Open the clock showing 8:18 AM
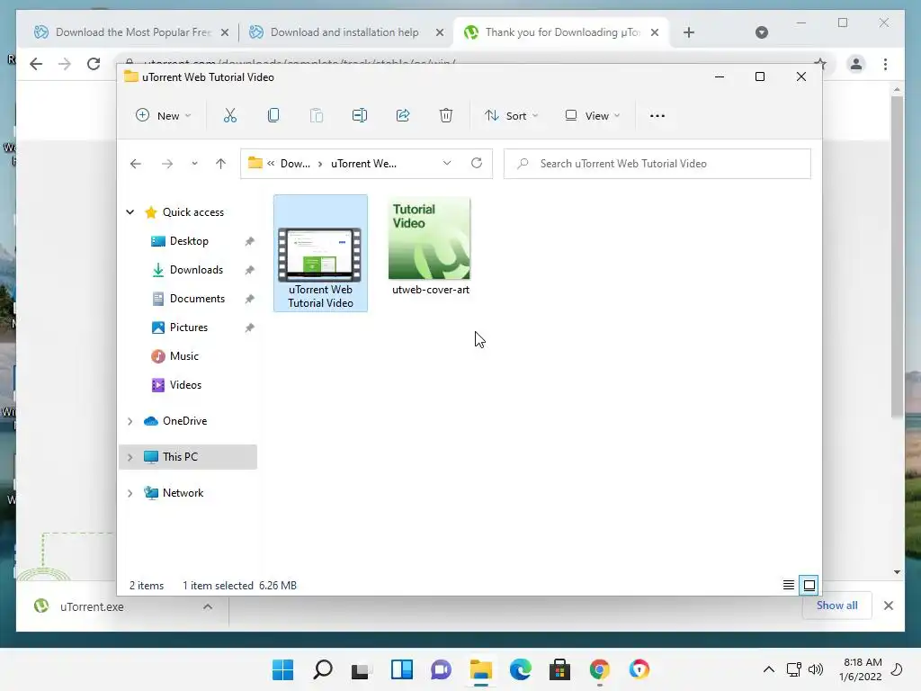 point(861,669)
